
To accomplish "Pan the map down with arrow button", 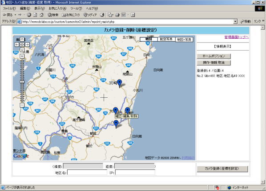I will [22, 50].
